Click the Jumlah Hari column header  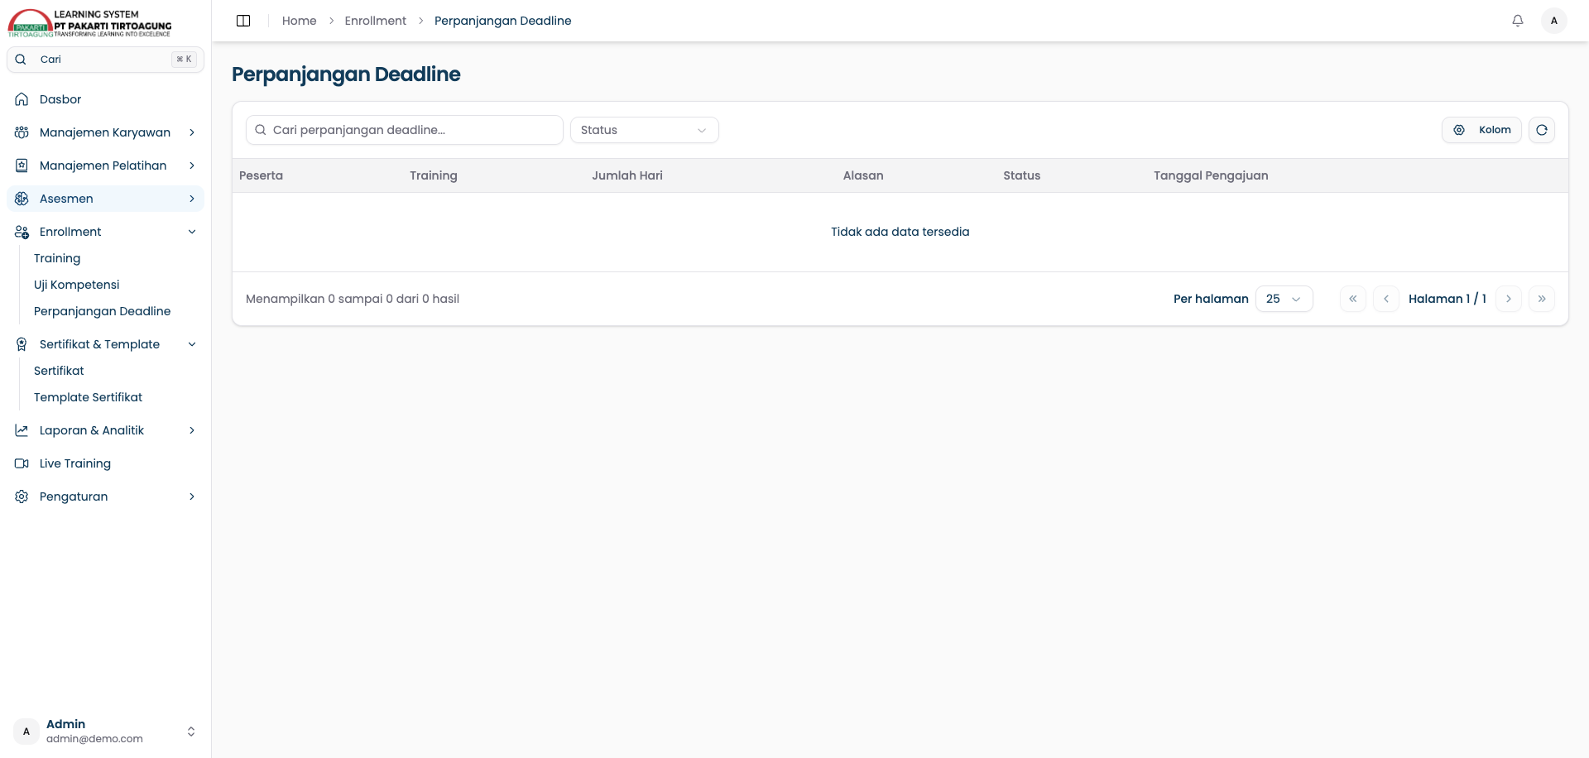tap(627, 175)
